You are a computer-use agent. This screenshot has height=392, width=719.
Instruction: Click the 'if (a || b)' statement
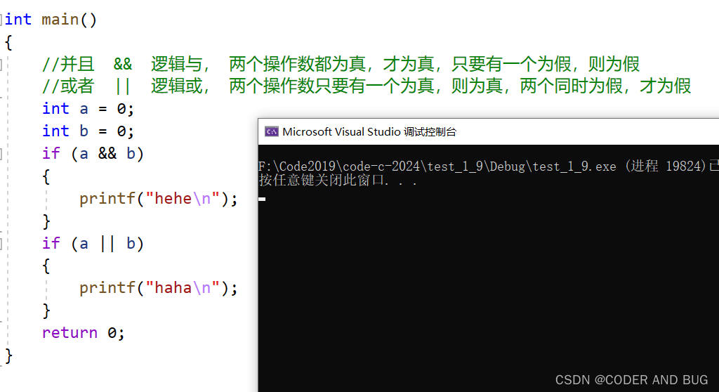click(x=93, y=243)
